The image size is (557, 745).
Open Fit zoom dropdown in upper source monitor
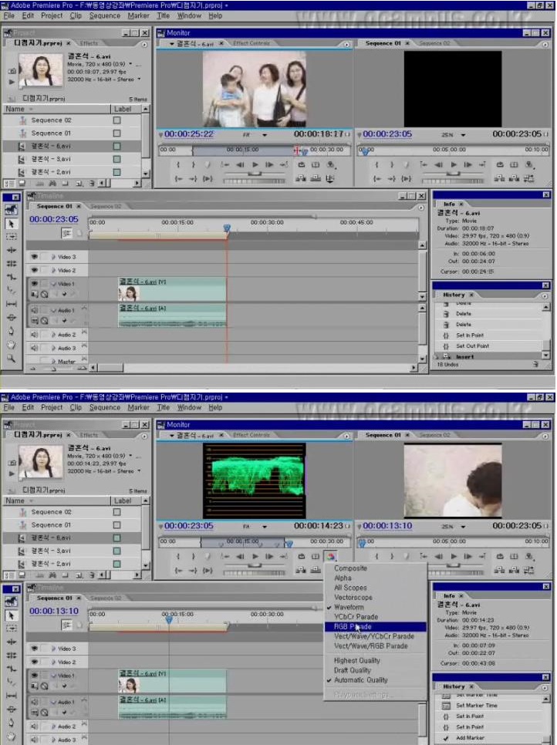point(265,135)
